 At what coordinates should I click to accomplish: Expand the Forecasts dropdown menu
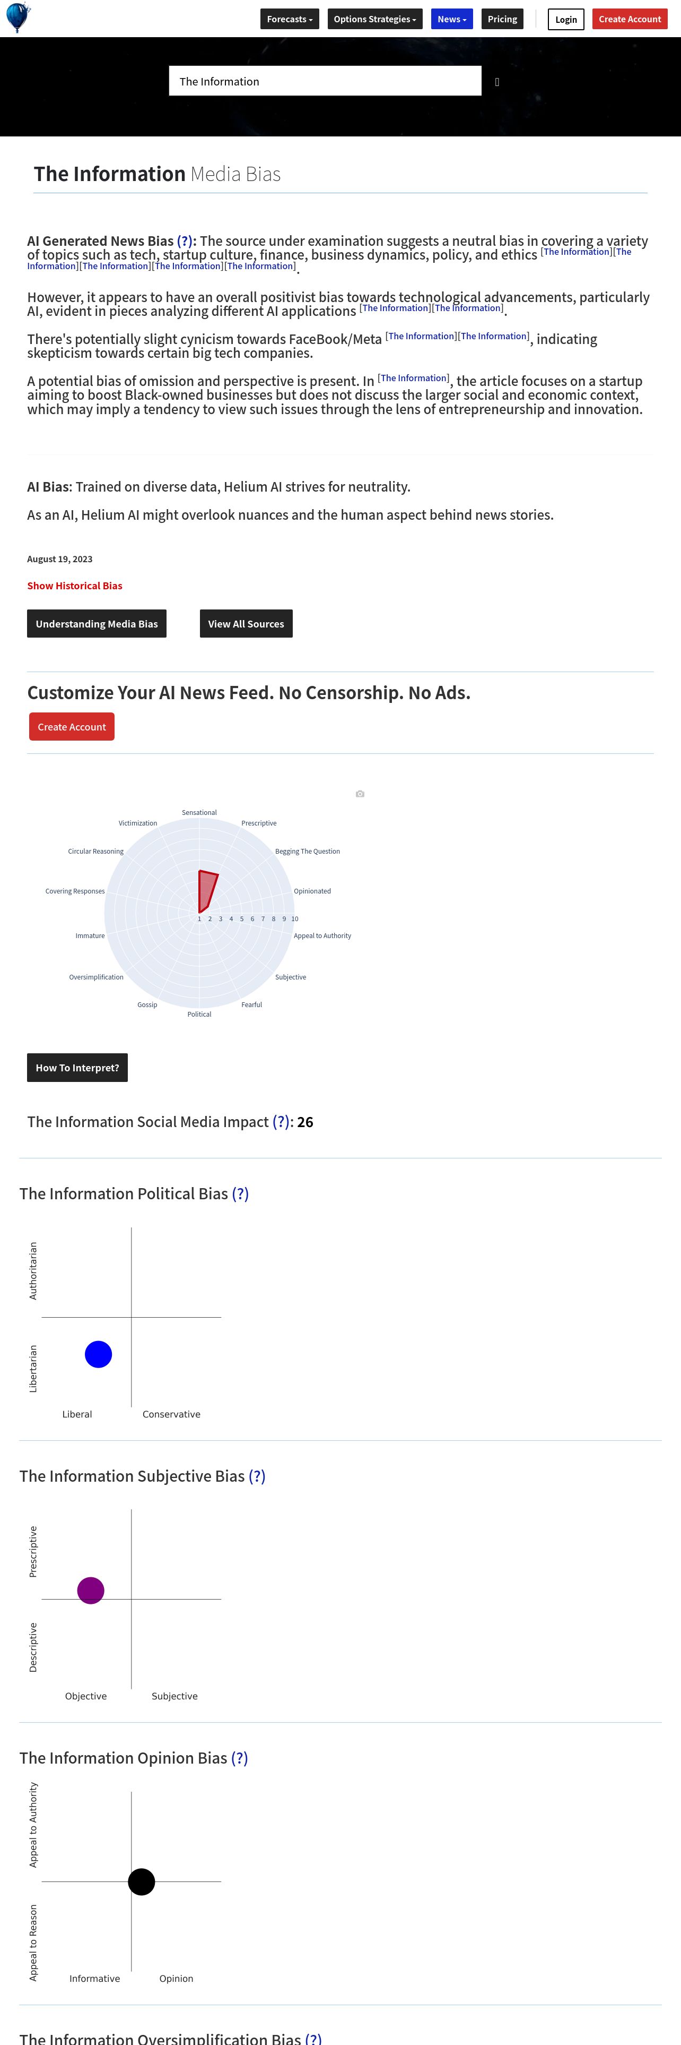[x=290, y=19]
